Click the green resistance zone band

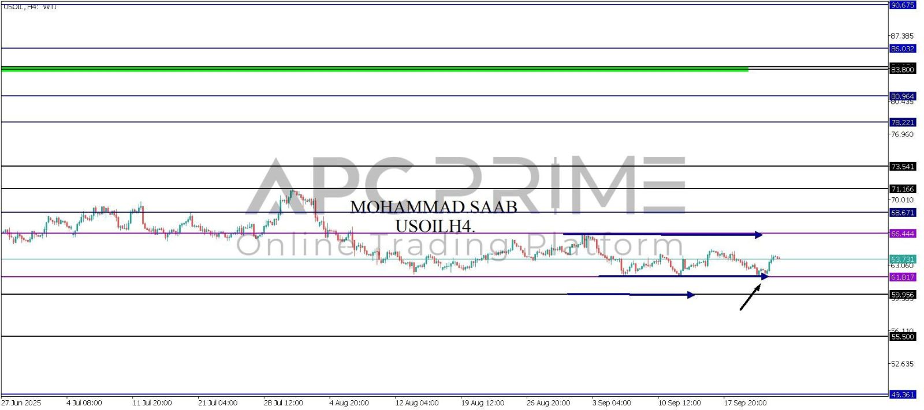pos(374,69)
